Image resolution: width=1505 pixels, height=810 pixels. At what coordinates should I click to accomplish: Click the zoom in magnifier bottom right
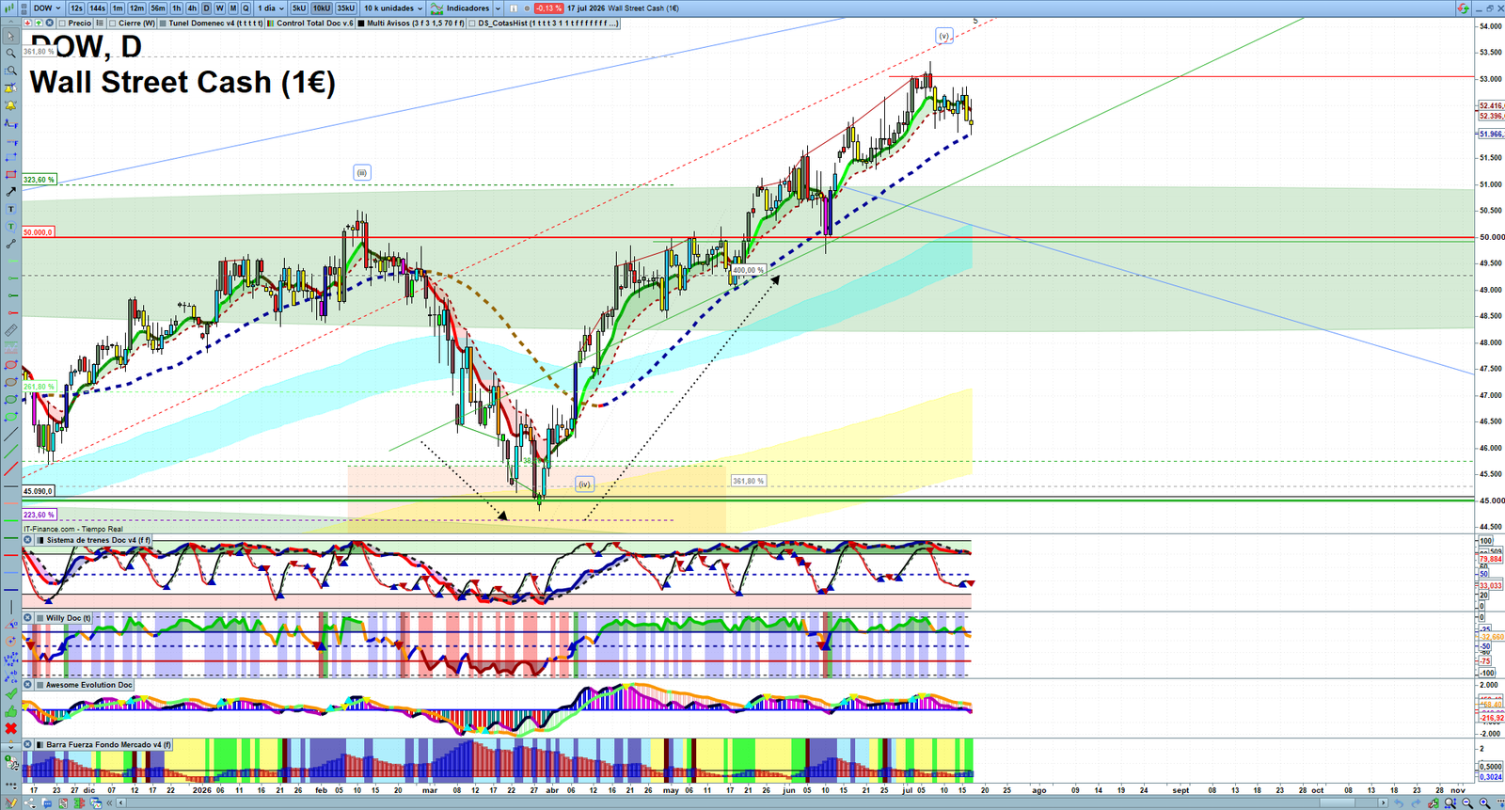click(x=1484, y=802)
